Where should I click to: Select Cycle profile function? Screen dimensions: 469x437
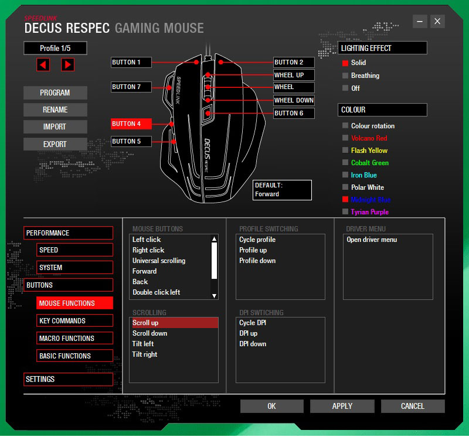(x=281, y=240)
